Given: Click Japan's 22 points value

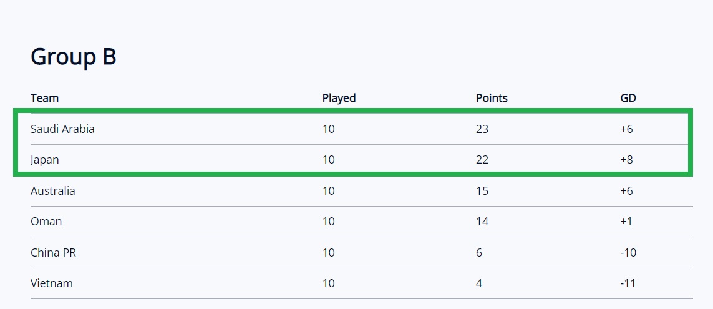Looking at the screenshot, I should click(x=482, y=160).
